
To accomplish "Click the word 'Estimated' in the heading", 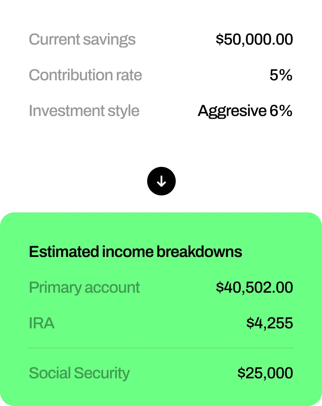I will [x=64, y=252].
